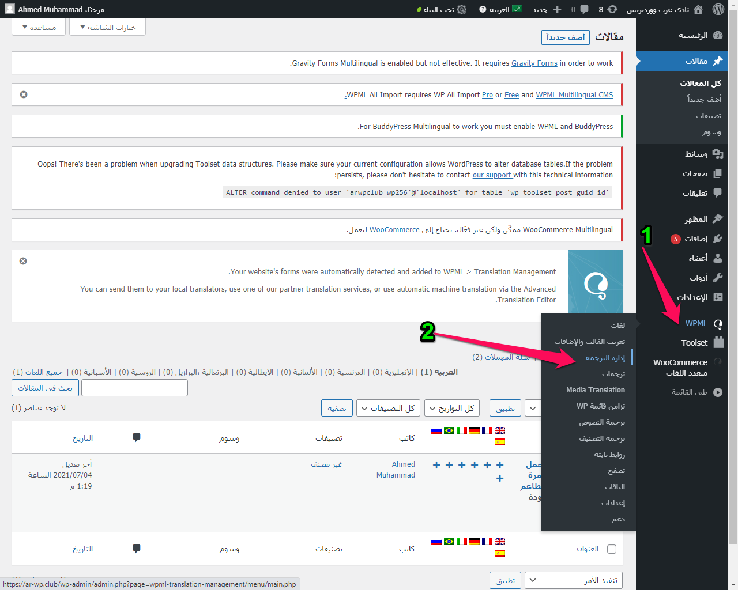The image size is (738, 590).
Task: Dismiss the WPML All Import notice
Action: click(24, 94)
